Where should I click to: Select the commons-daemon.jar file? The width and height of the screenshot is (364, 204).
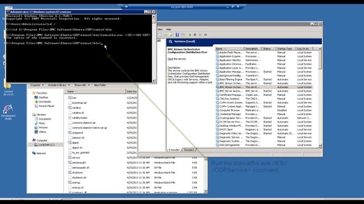82,122
